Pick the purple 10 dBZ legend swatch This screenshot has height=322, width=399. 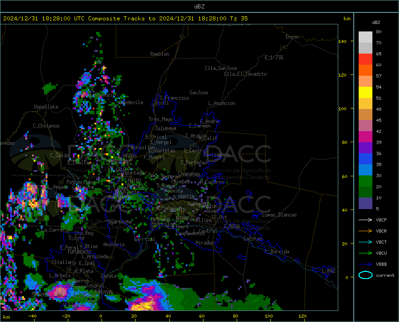pyautogui.click(x=365, y=203)
